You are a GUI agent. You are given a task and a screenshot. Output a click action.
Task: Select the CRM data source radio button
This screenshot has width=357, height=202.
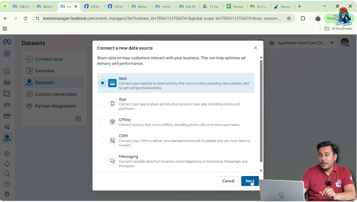(x=103, y=141)
